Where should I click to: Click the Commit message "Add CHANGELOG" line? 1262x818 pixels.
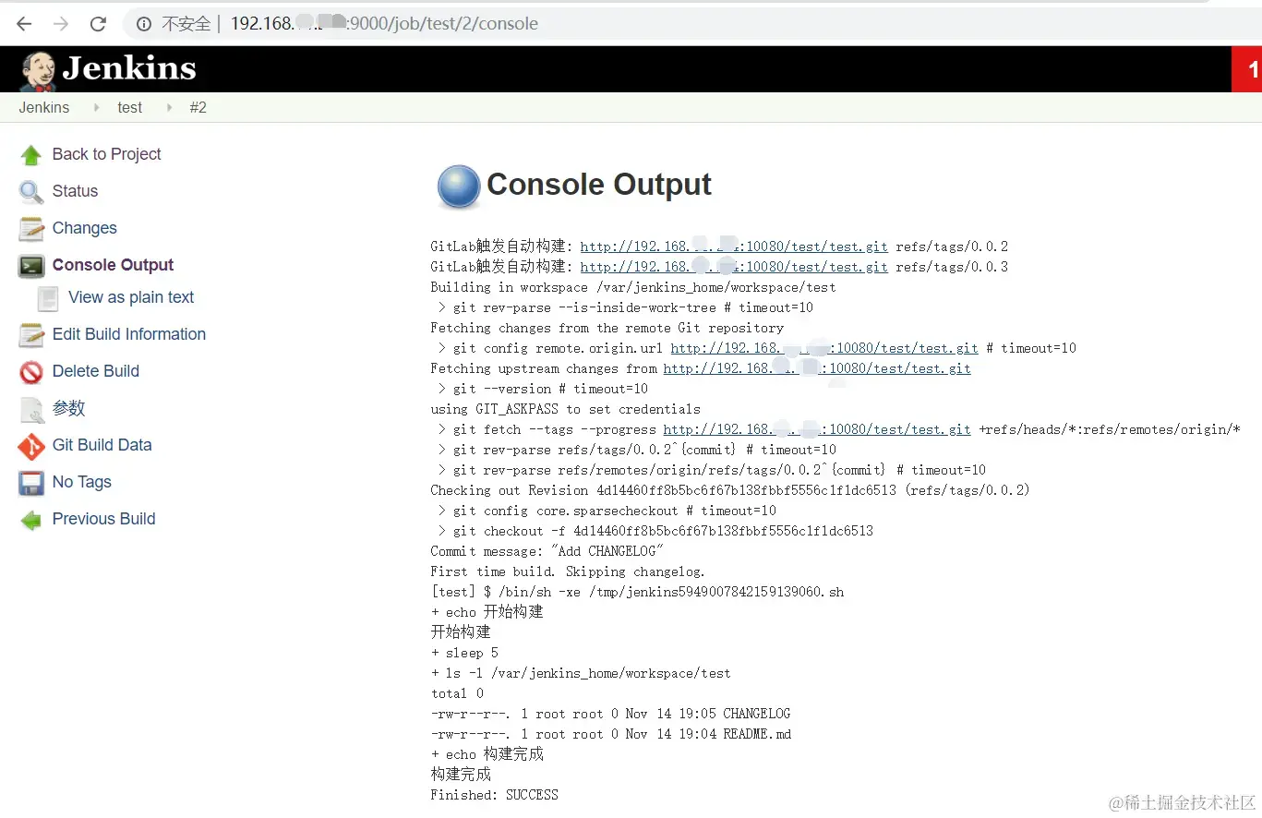[547, 551]
